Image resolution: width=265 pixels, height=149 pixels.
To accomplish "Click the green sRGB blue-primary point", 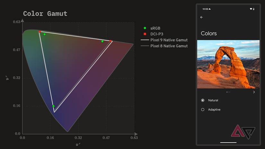I will (x=53, y=106).
